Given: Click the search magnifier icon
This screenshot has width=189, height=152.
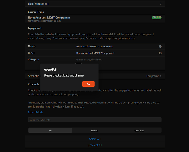Looking at the screenshot, I should click(x=30, y=120).
